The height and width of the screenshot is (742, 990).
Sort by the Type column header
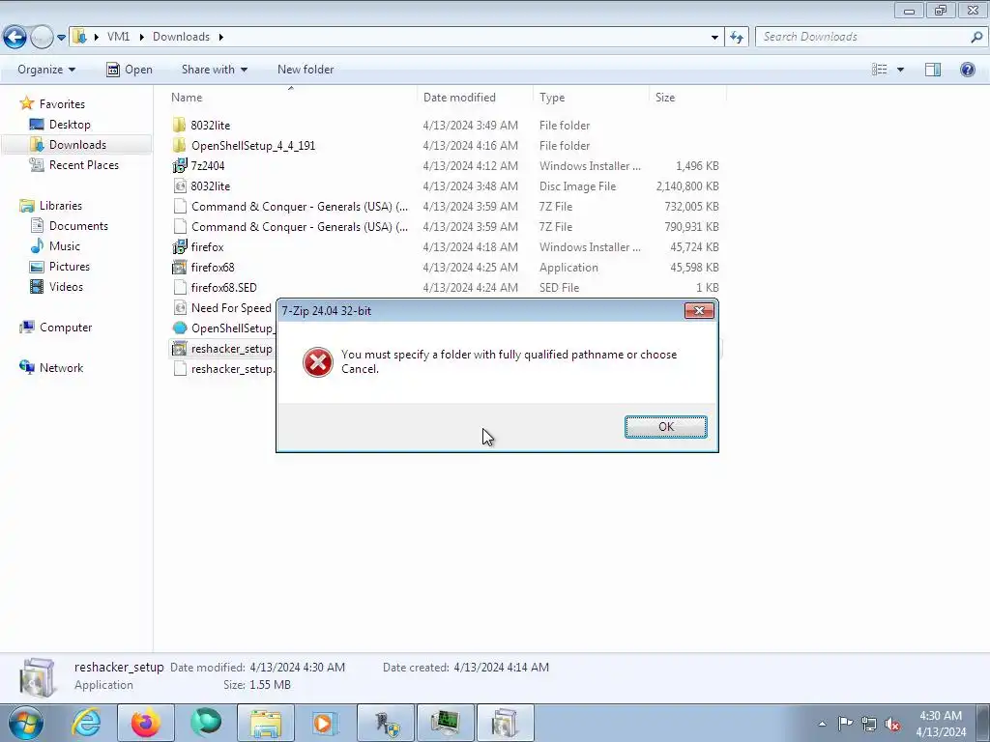[x=591, y=98]
